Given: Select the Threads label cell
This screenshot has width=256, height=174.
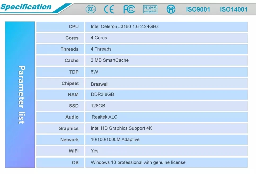Looking at the screenshot, I should [60, 49].
